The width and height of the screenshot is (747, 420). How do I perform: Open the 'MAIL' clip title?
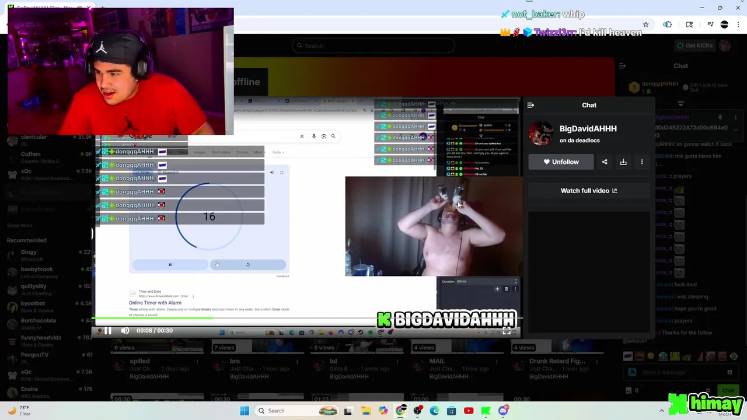[437, 361]
